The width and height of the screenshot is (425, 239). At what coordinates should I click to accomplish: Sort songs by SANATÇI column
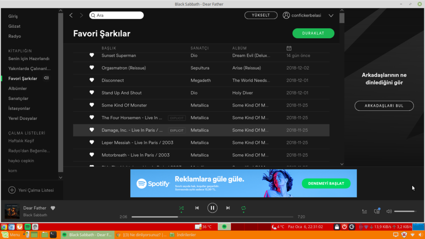[x=199, y=48]
